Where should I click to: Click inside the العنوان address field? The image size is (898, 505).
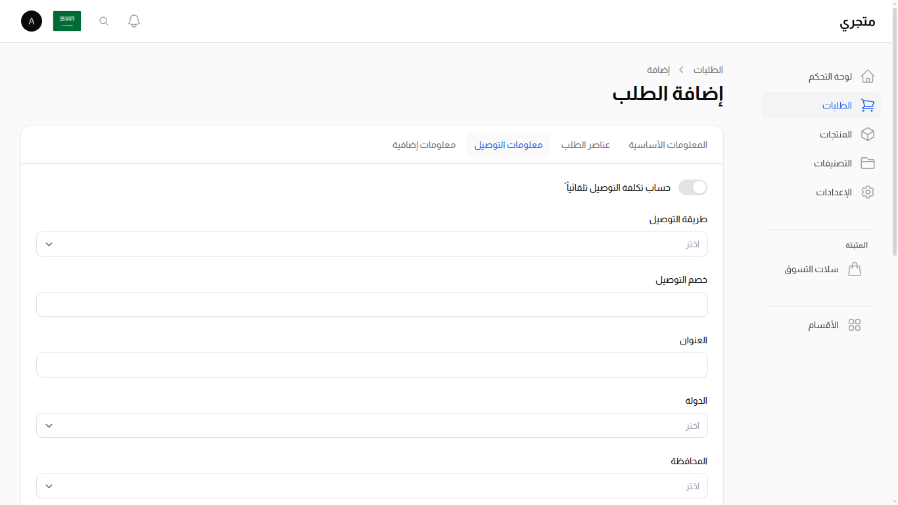(372, 365)
